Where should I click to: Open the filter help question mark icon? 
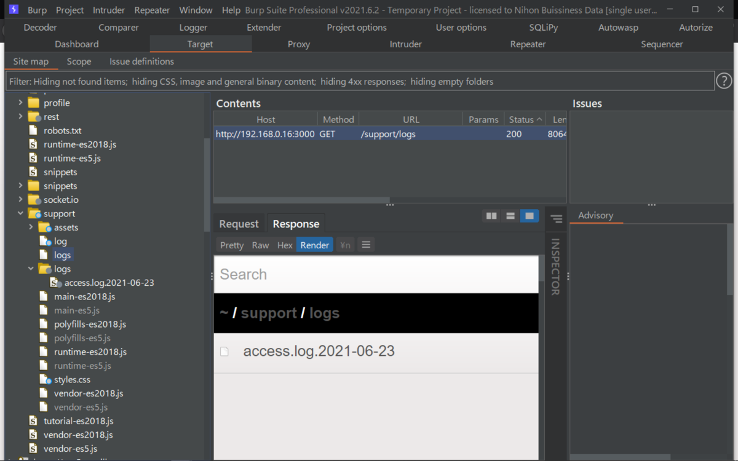[x=724, y=81]
